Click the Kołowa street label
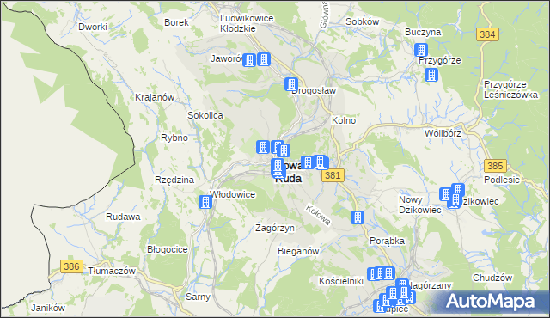The image size is (550, 318). 318,215
